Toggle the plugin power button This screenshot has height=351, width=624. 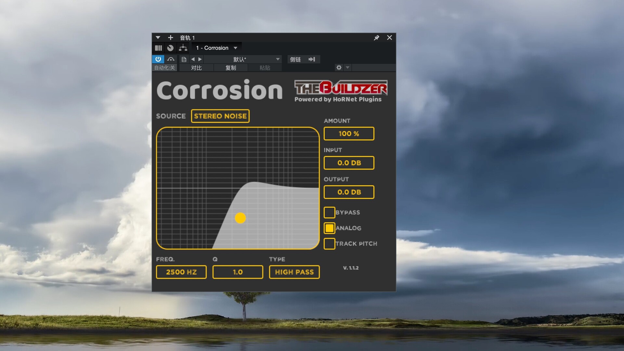tap(158, 59)
